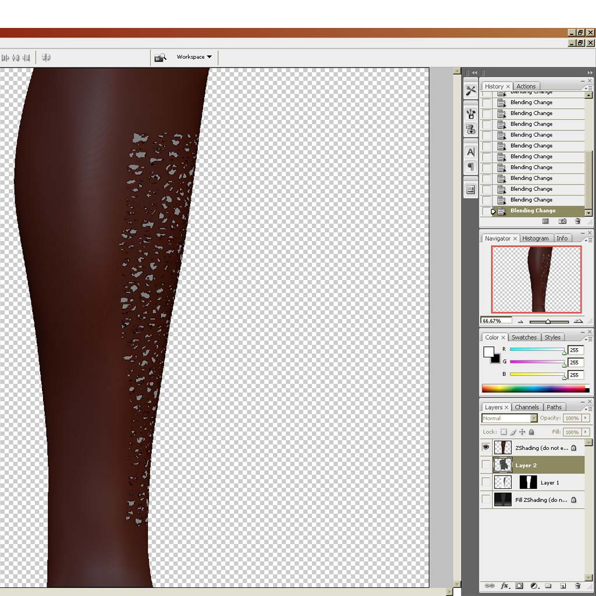Screen dimensions: 596x596
Task: Open the fx layer style menu
Action: pyautogui.click(x=505, y=586)
